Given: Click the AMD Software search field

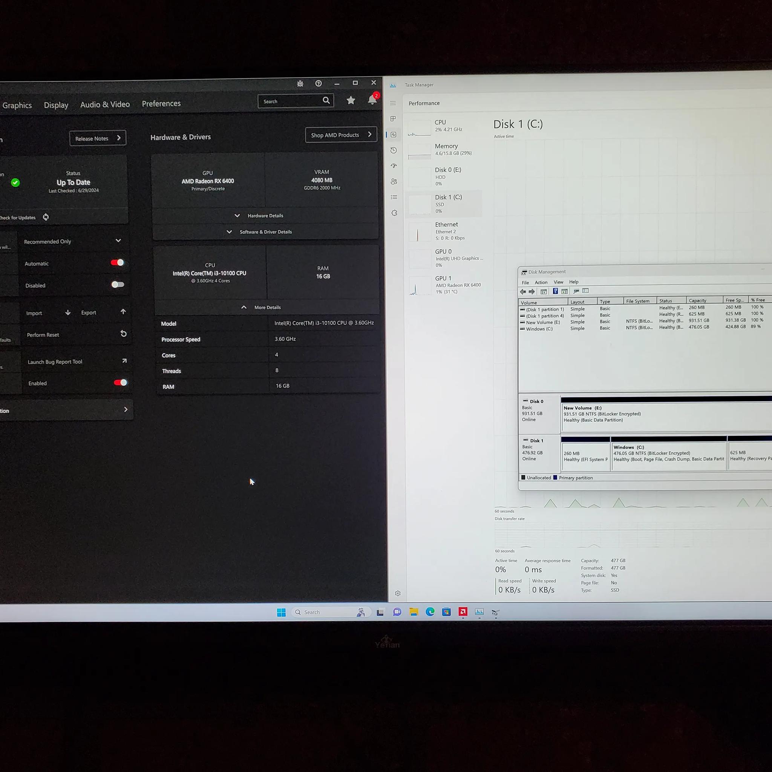Looking at the screenshot, I should point(296,101).
